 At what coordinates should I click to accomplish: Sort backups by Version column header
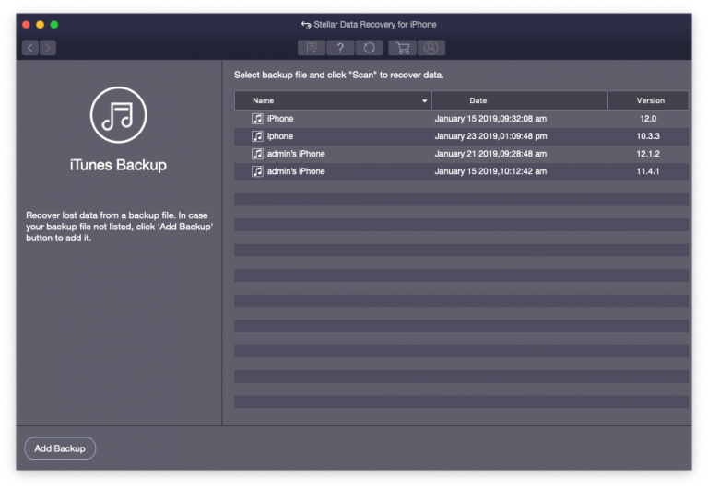pyautogui.click(x=649, y=100)
